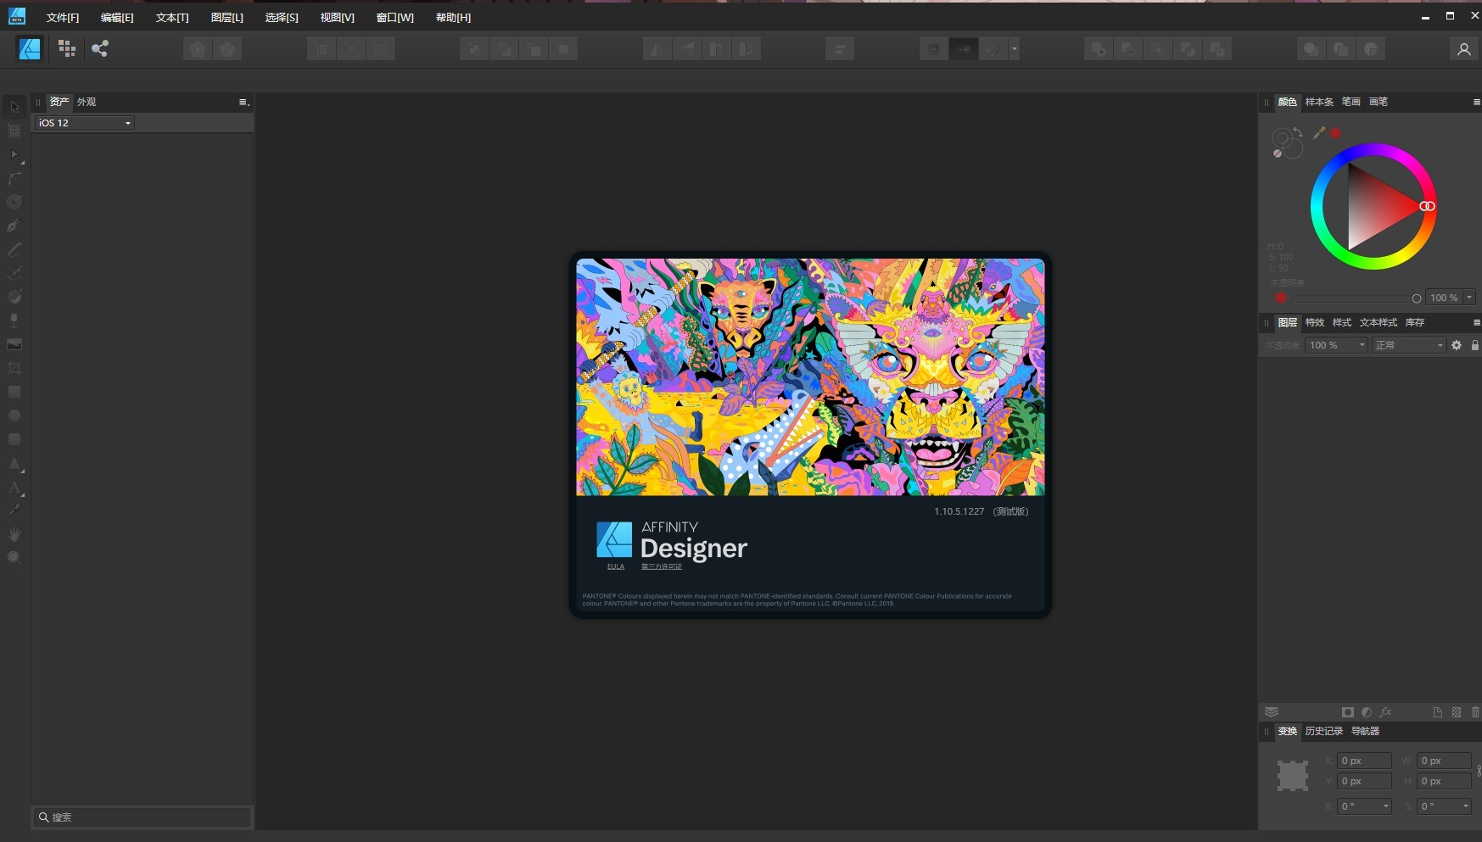The image size is (1482, 842).
Task: Open the EULA link on splash screen
Action: click(x=616, y=566)
